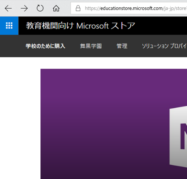Viewport: 187px width, 179px height.
Task: Open the app launcher waffle grid
Action: tap(9, 25)
